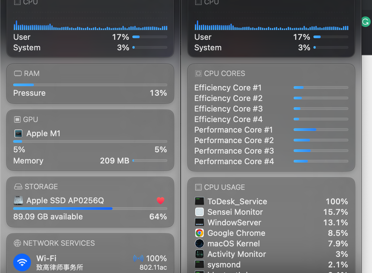Click the RAM pressure bar
The height and width of the screenshot is (273, 372).
click(x=90, y=85)
